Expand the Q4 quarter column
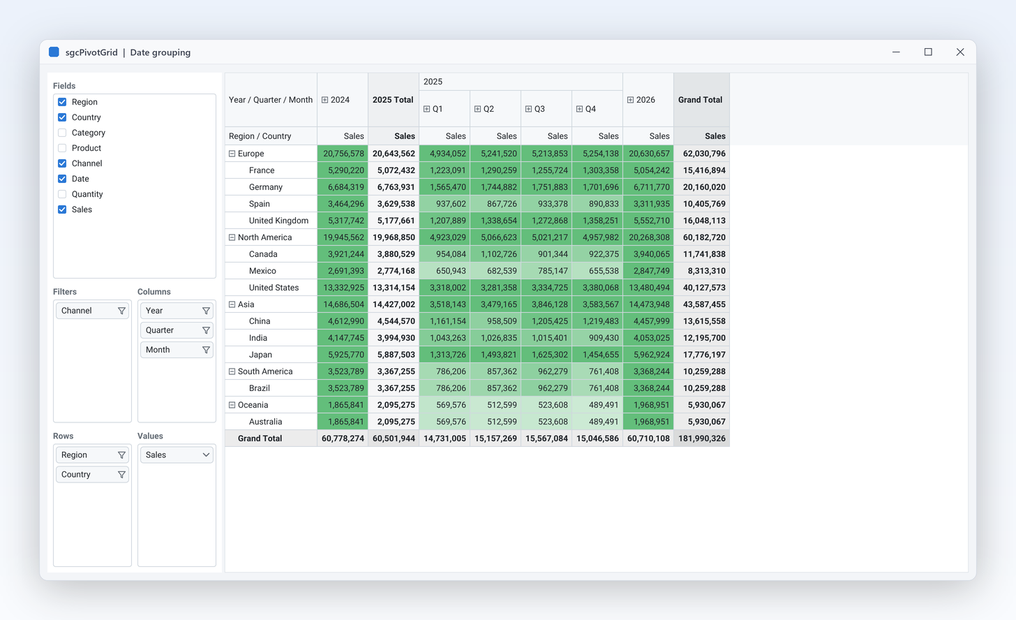 pyautogui.click(x=579, y=109)
